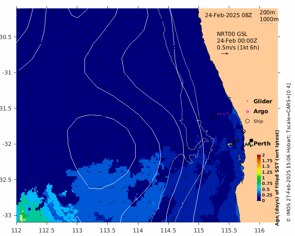
Task: Click the longitude axis label 115
Action: point(199,230)
